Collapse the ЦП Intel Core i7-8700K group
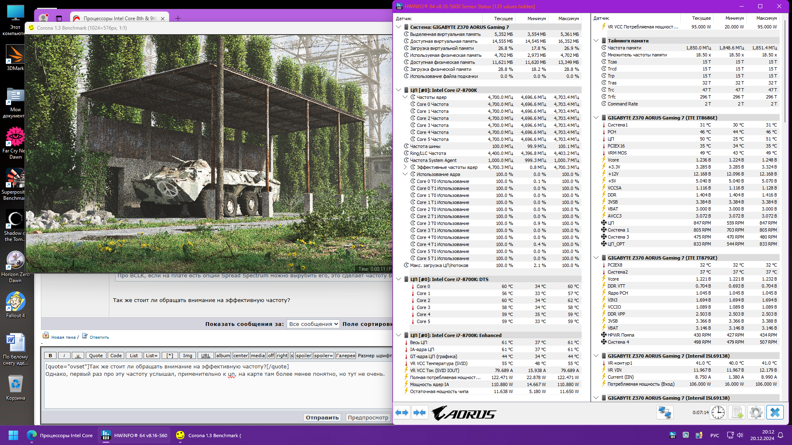 coord(398,90)
